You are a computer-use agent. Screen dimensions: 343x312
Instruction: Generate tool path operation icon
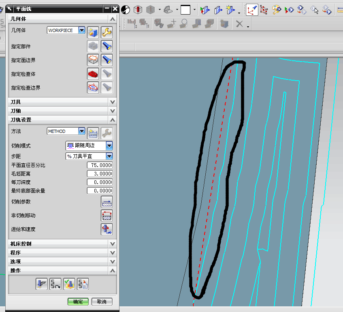(42, 284)
